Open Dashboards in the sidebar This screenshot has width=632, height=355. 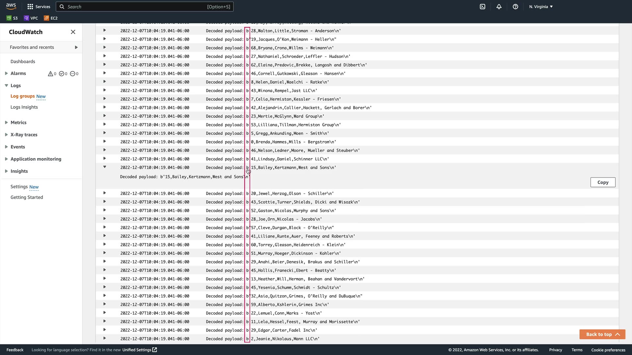point(23,61)
